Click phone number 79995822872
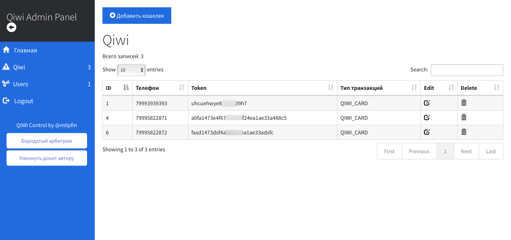This screenshot has height=240, width=511. pyautogui.click(x=152, y=132)
